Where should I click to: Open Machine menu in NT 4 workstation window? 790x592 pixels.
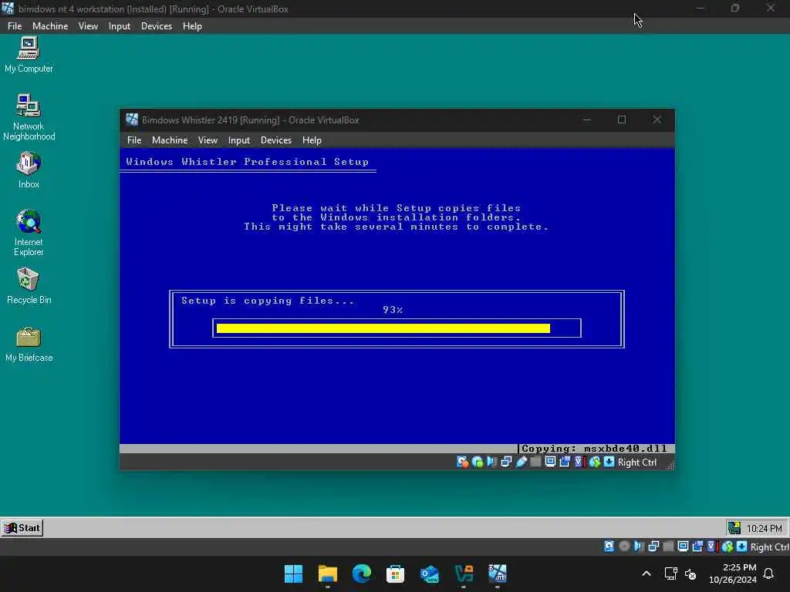50,26
